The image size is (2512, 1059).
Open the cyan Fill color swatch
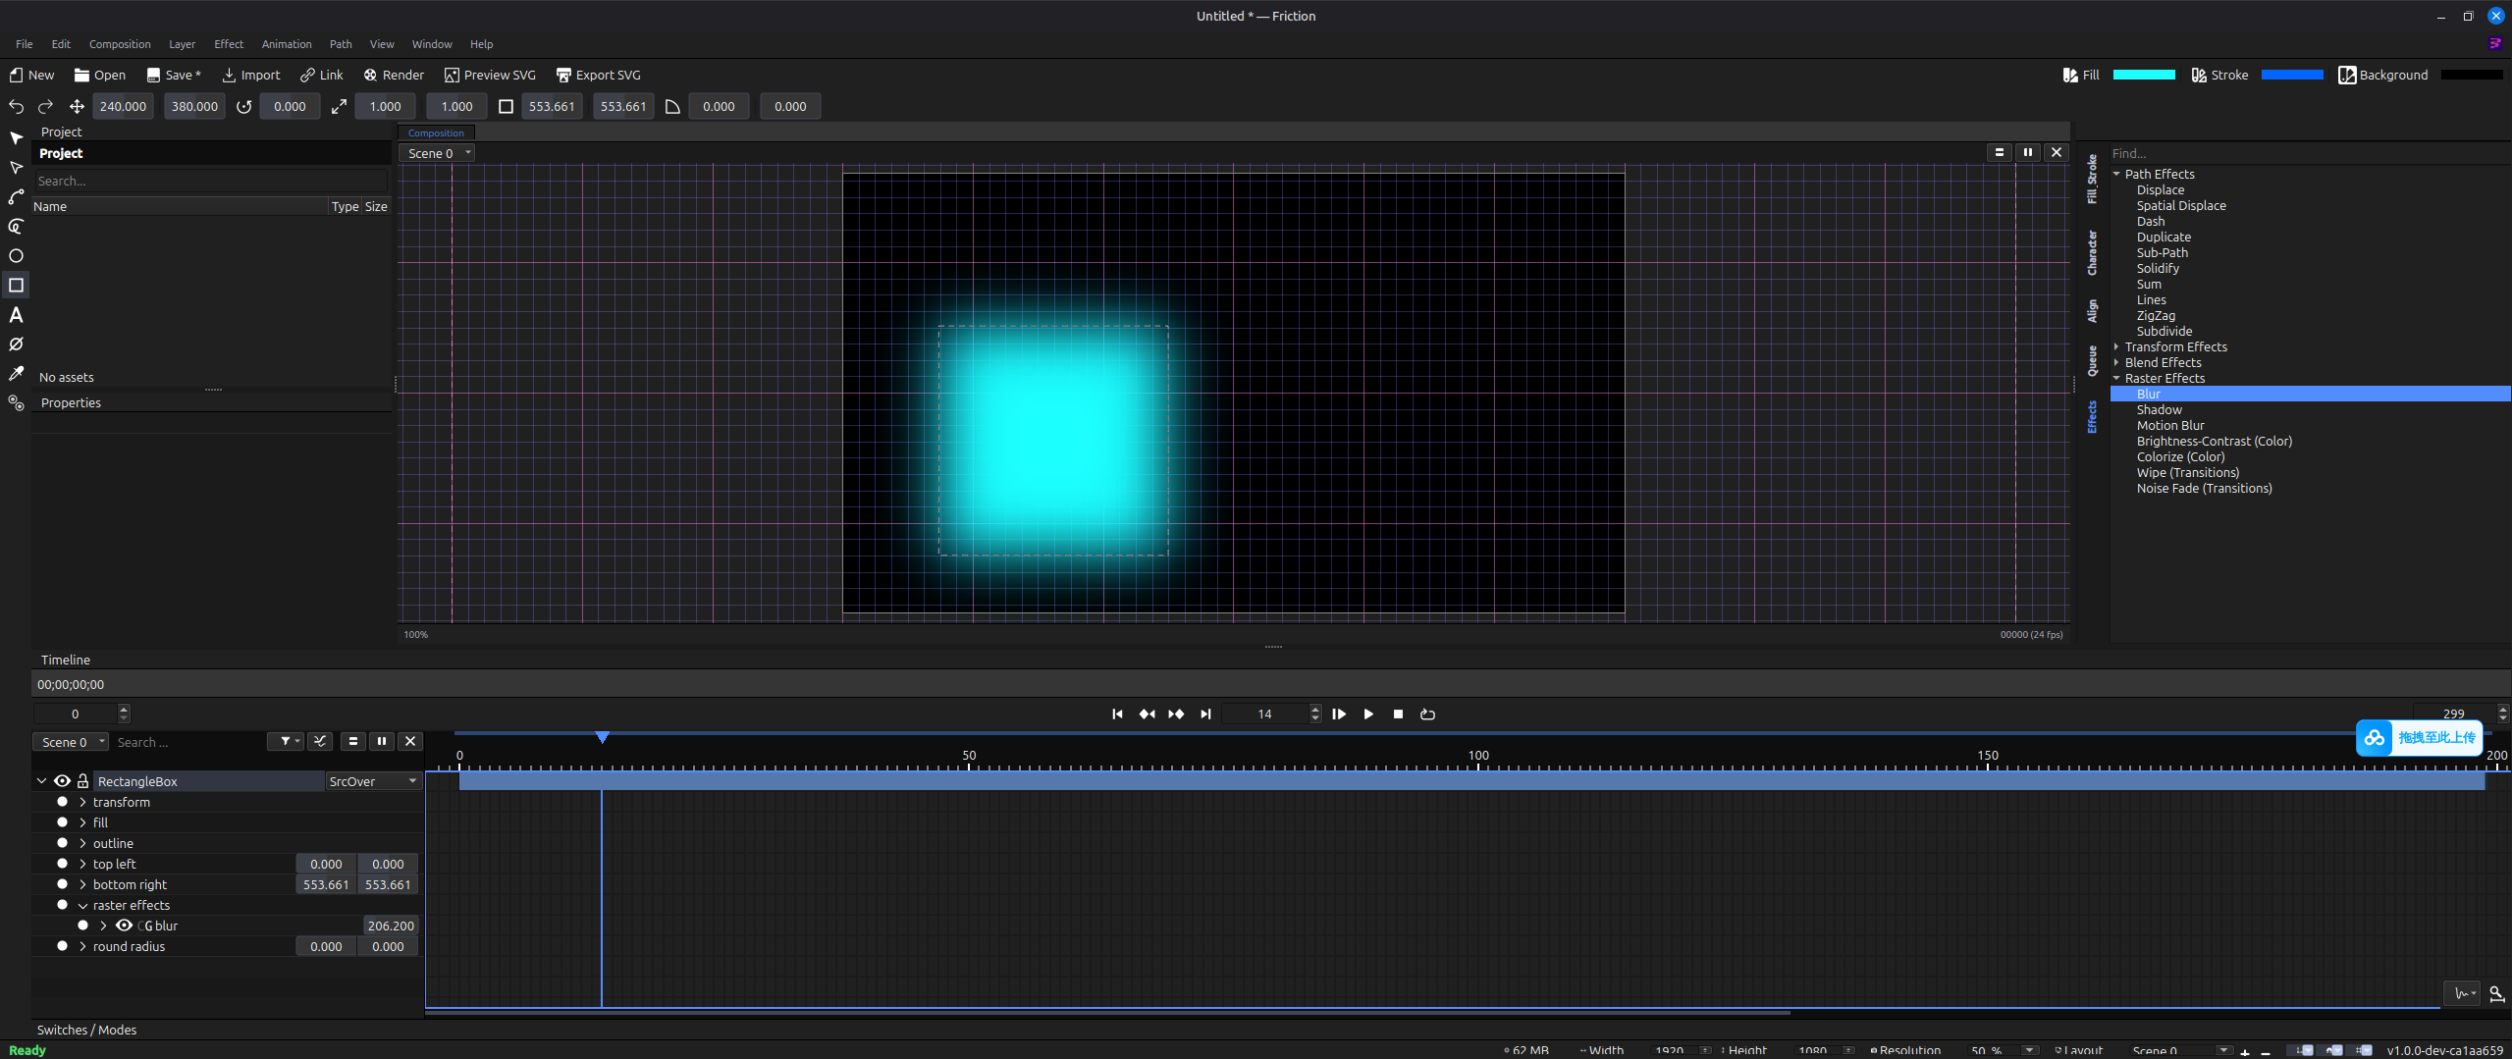pyautogui.click(x=2144, y=76)
